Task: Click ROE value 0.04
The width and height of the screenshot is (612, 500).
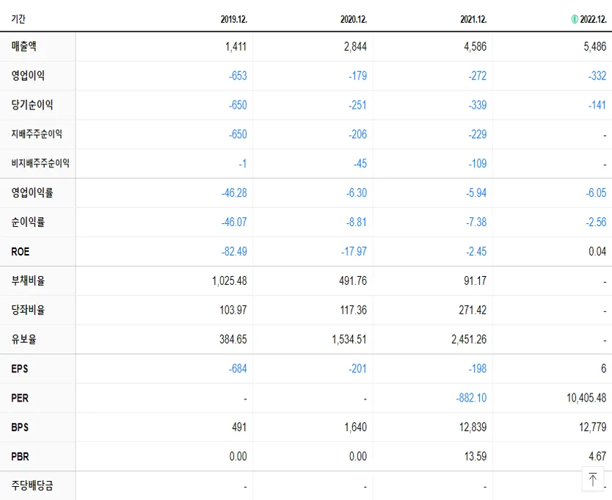Action: 597,252
